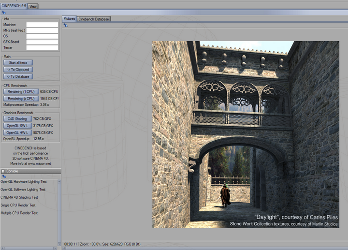Click console scrollbar up arrow
Screen dimensions: 348x250
59,182
